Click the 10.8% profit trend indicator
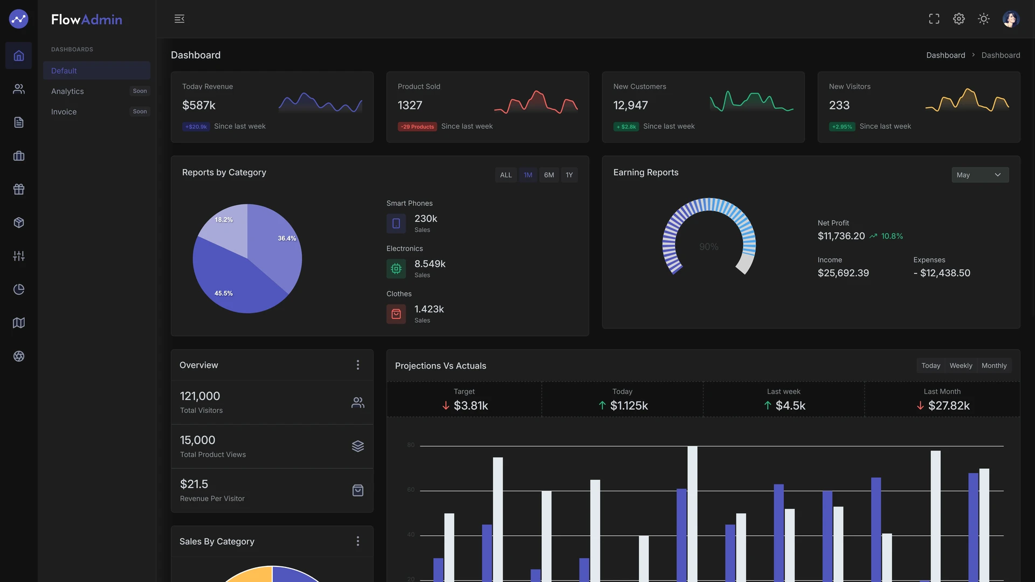This screenshot has width=1035, height=582. [886, 236]
